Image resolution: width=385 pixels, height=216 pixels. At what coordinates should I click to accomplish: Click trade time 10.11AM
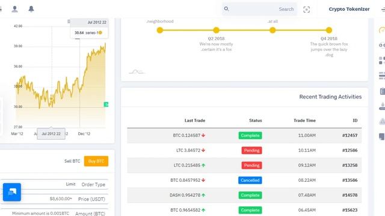tap(307, 150)
